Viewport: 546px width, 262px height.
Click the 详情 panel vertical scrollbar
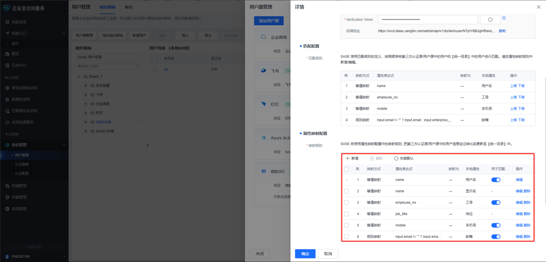point(545,140)
